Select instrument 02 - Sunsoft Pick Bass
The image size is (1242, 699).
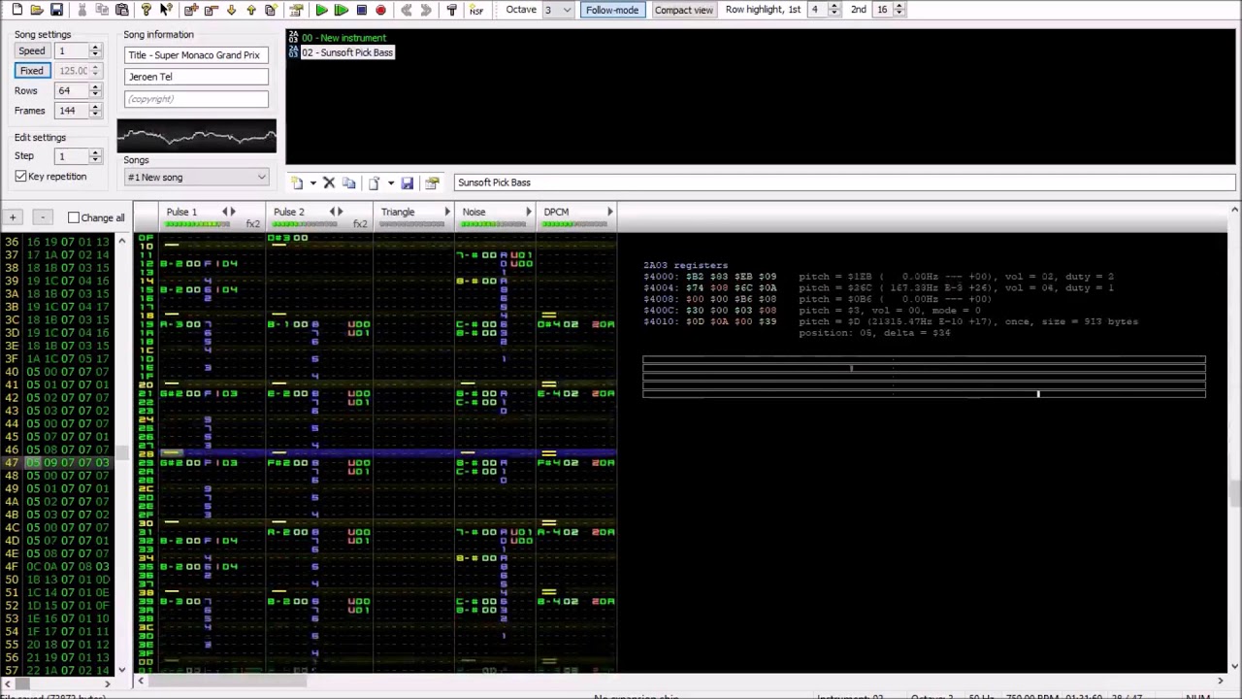click(346, 52)
